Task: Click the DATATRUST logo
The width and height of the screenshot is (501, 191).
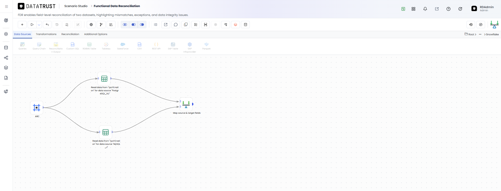Action: 37,6
